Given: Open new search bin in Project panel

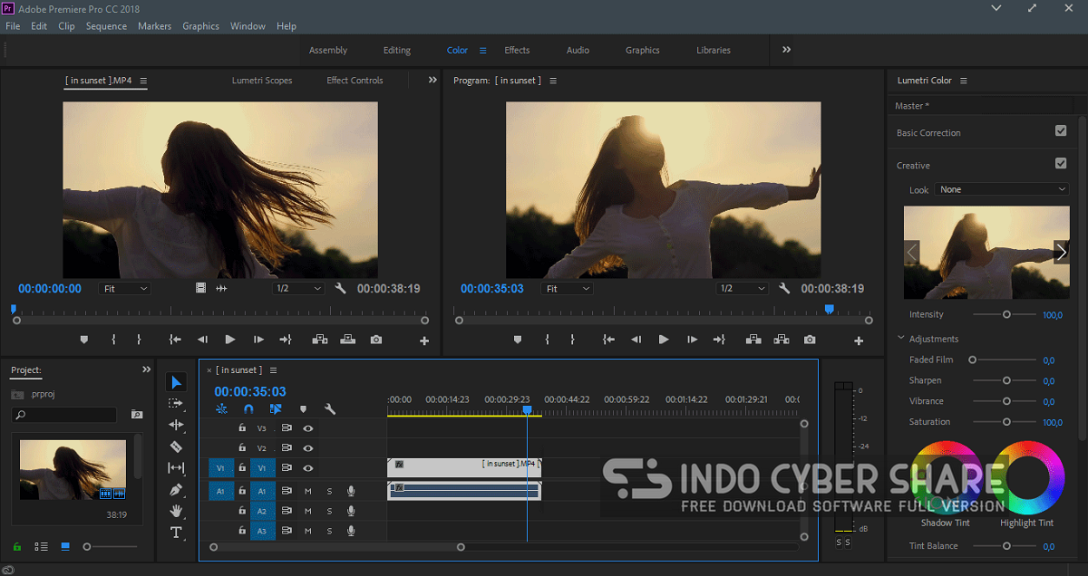Looking at the screenshot, I should (x=137, y=415).
